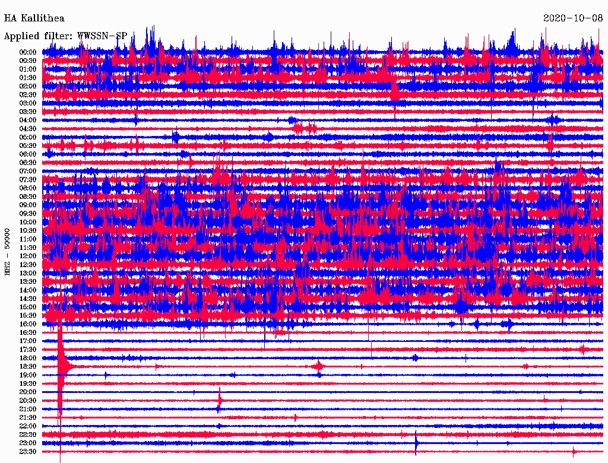Select the 18:00 time row label
The height and width of the screenshot is (463, 608).
(28, 359)
